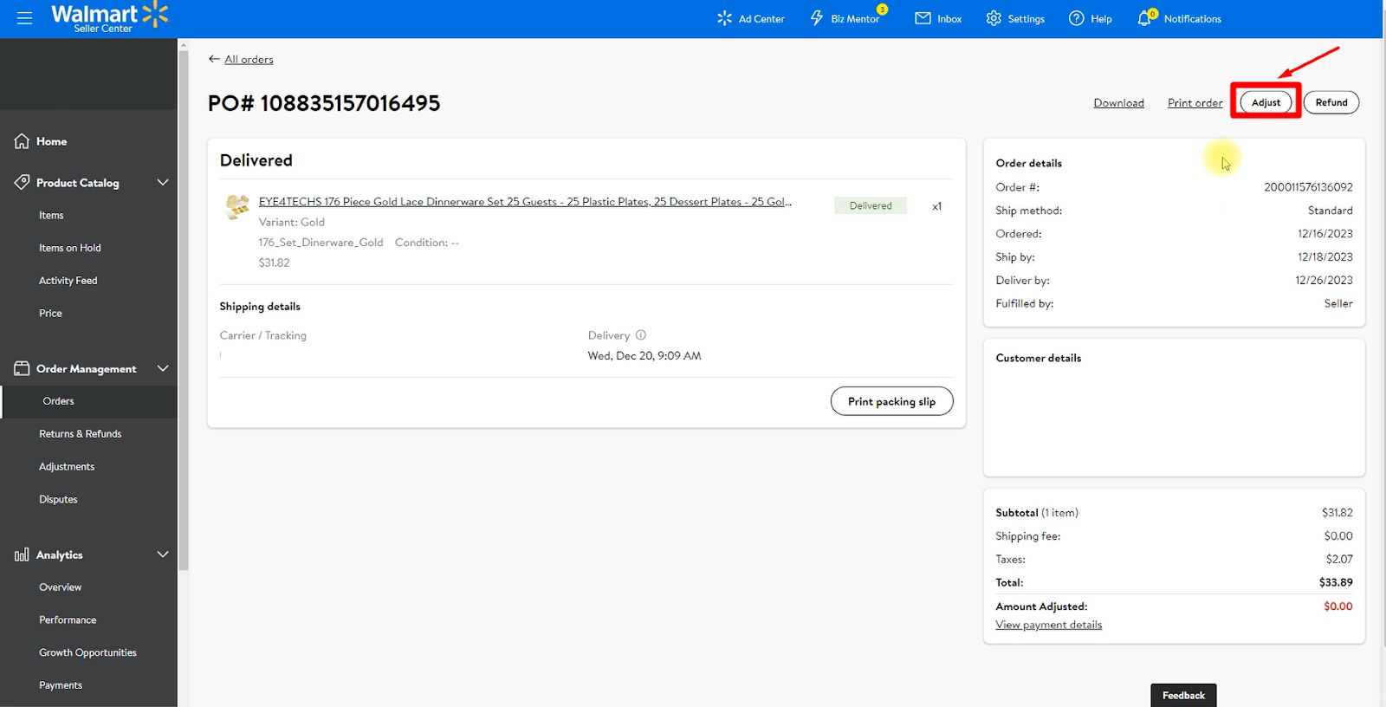
Task: Click the Home house icon in sidebar
Action: (22, 141)
